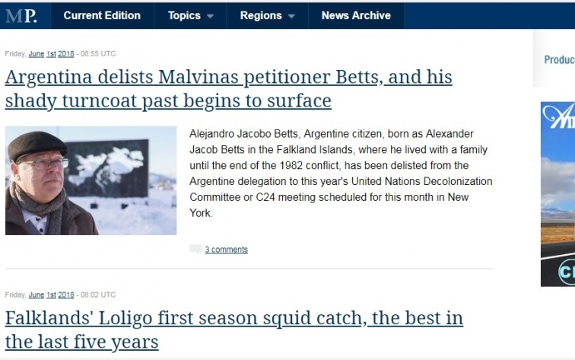Click the speech bubble comments icon
Screen dimensions: 575x360
[x=195, y=249]
